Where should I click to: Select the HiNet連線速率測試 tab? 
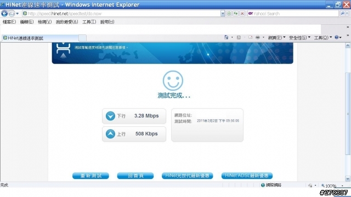pyautogui.click(x=40, y=38)
